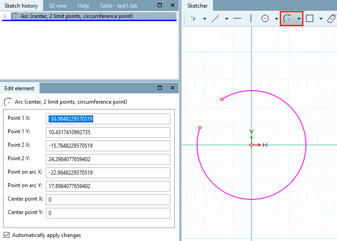Viewport: 337px width, 241px height.
Task: Select the Rectangle tool
Action: (310, 19)
